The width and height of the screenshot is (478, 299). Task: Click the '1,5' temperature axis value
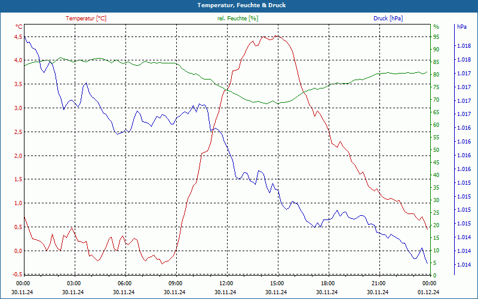pos(19,179)
